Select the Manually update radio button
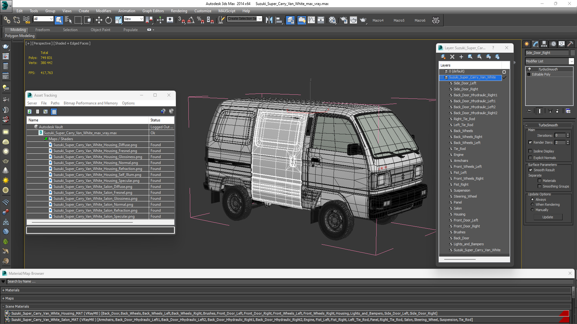Image resolution: width=577 pixels, height=324 pixels. pos(532,210)
